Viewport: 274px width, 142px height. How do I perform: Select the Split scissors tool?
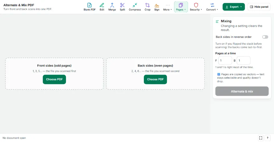(x=122, y=7)
